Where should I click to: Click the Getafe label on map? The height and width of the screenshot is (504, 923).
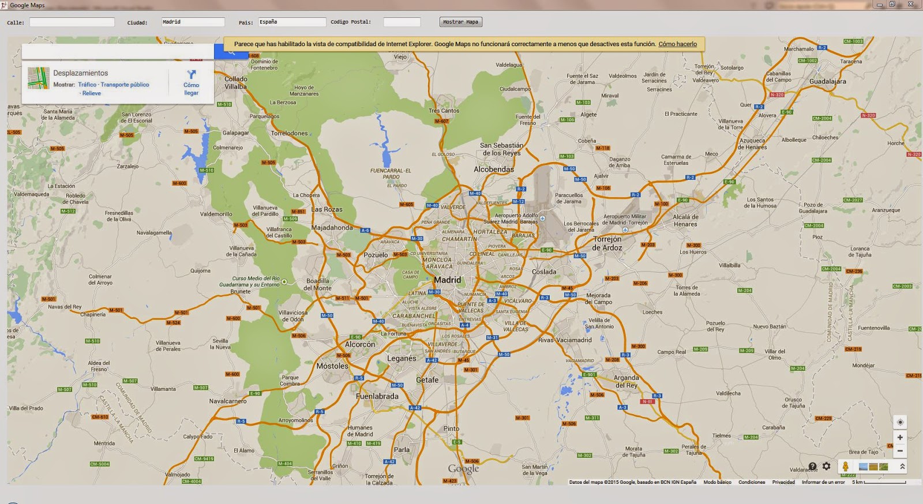click(427, 380)
